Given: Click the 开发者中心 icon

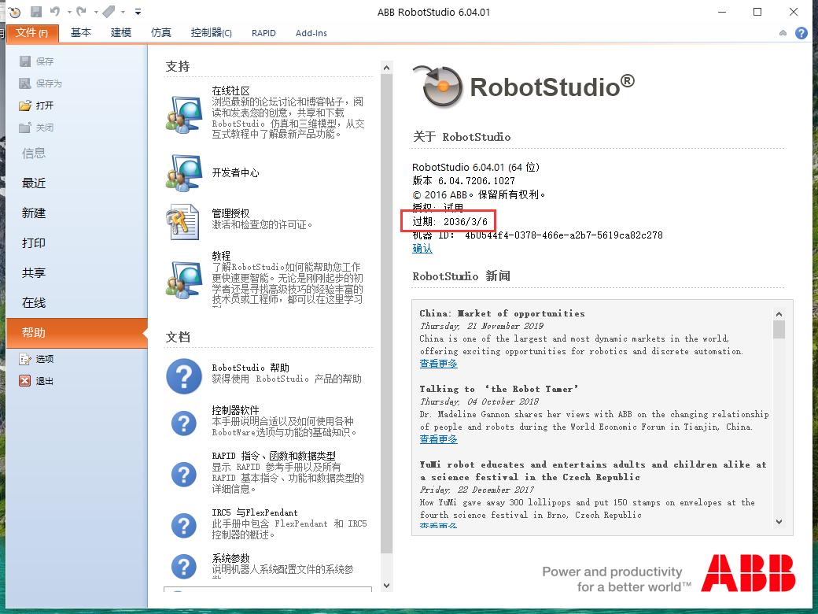Looking at the screenshot, I should pyautogui.click(x=183, y=172).
